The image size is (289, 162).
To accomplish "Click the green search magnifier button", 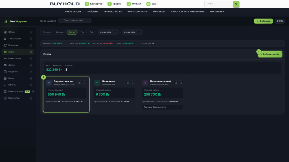I will tap(236, 4).
